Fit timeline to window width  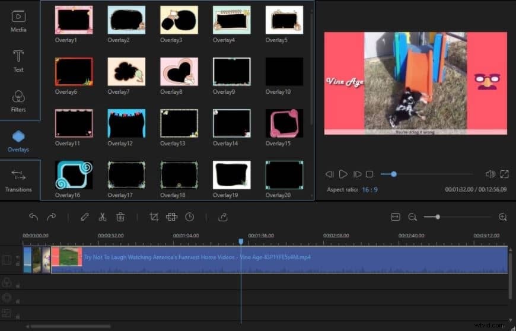(395, 217)
